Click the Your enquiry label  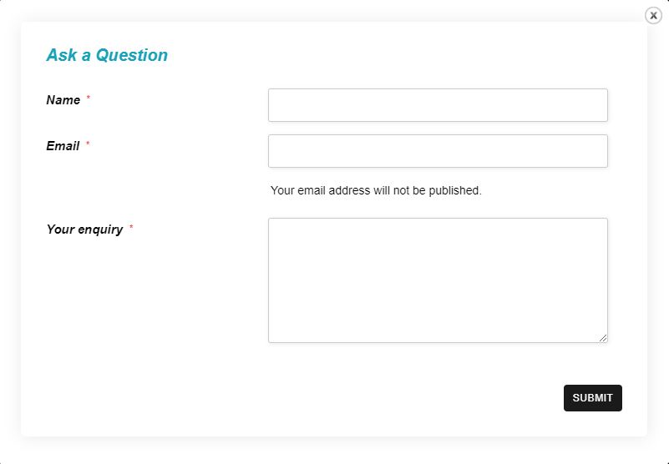(84, 229)
